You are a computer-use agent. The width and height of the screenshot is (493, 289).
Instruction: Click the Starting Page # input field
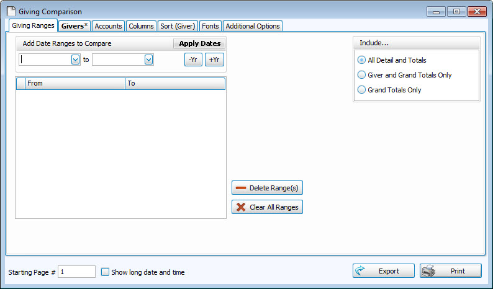pyautogui.click(x=76, y=272)
